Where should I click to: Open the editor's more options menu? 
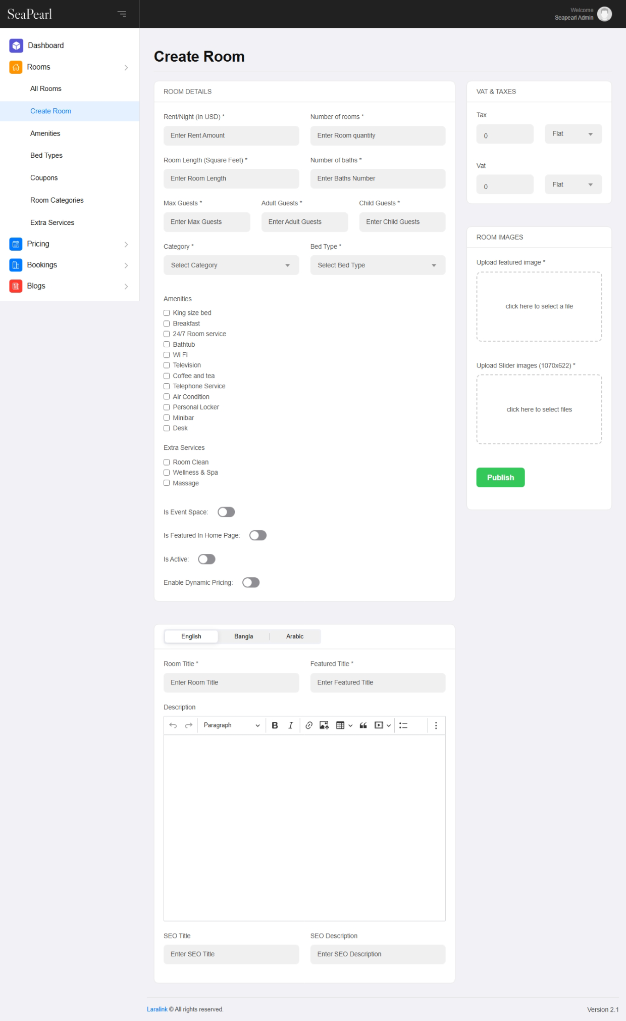point(436,725)
